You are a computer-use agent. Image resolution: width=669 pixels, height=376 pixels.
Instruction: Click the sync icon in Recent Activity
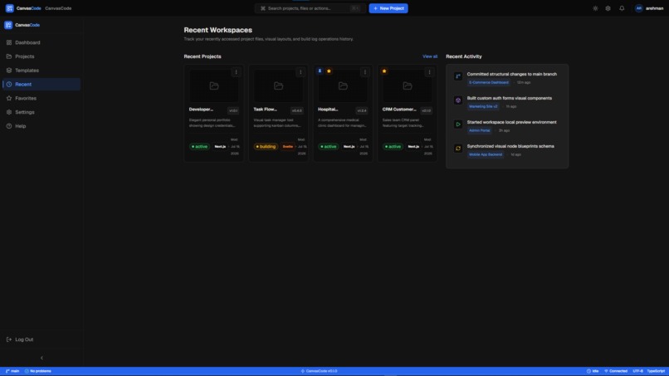(458, 149)
